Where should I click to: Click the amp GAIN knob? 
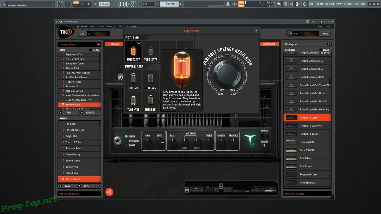pos(148,142)
